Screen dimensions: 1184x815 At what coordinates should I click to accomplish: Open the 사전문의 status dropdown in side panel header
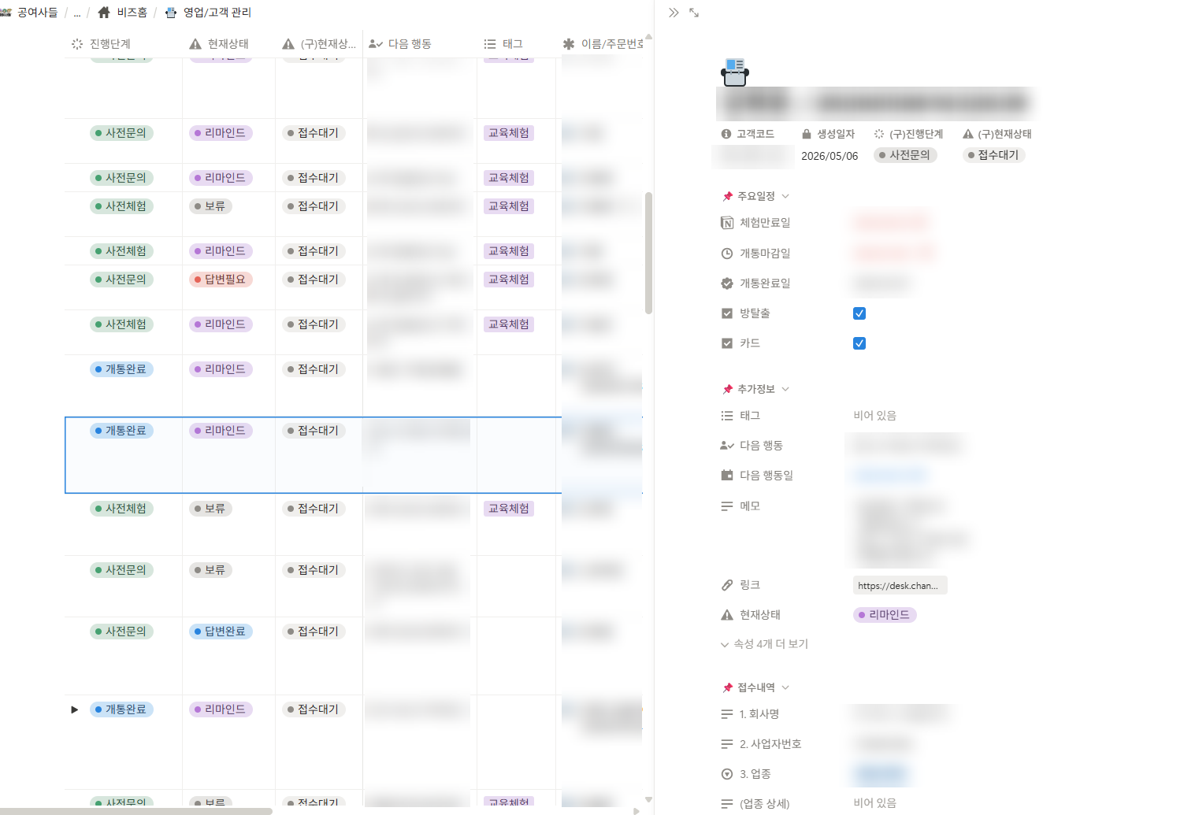(x=905, y=155)
